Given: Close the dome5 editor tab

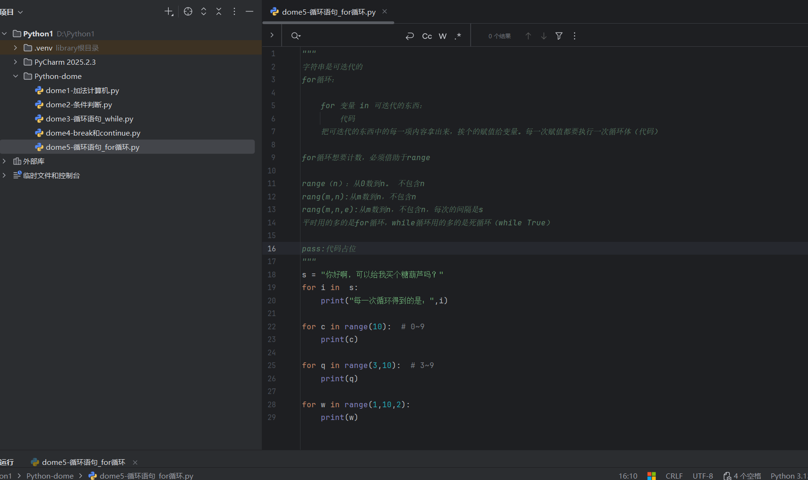Looking at the screenshot, I should pyautogui.click(x=385, y=12).
